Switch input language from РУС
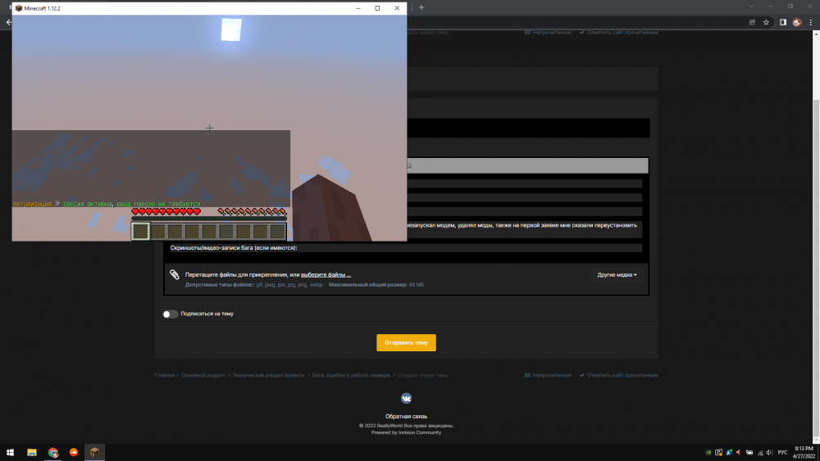This screenshot has height=461, width=820. pyautogui.click(x=783, y=453)
